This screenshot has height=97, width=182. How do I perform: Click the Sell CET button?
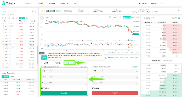[x=115, y=93]
